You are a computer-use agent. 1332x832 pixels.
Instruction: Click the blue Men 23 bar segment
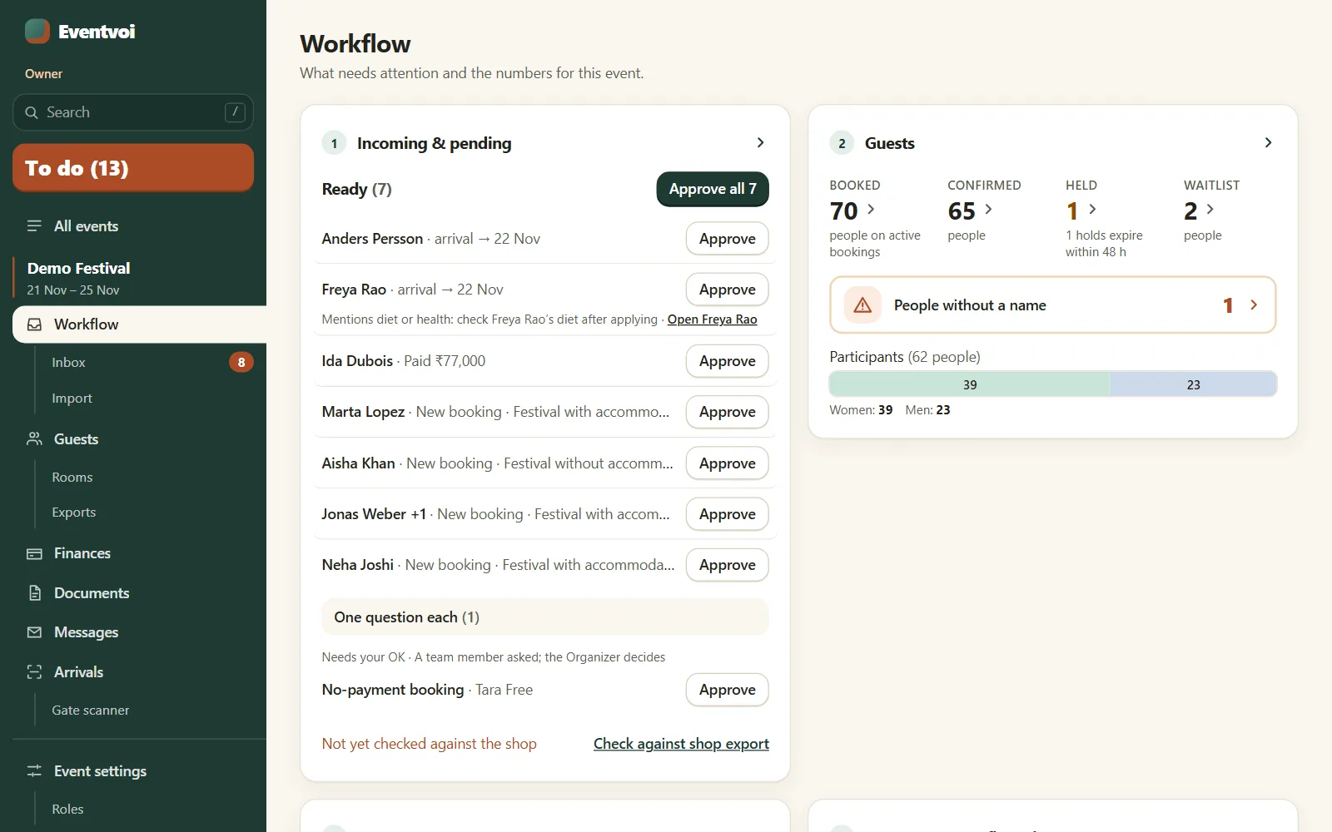tap(1193, 384)
